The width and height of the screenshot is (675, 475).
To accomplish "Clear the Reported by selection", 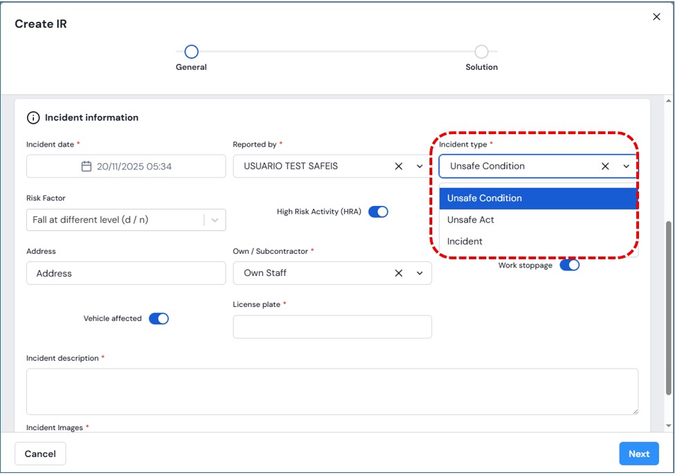I will click(398, 167).
